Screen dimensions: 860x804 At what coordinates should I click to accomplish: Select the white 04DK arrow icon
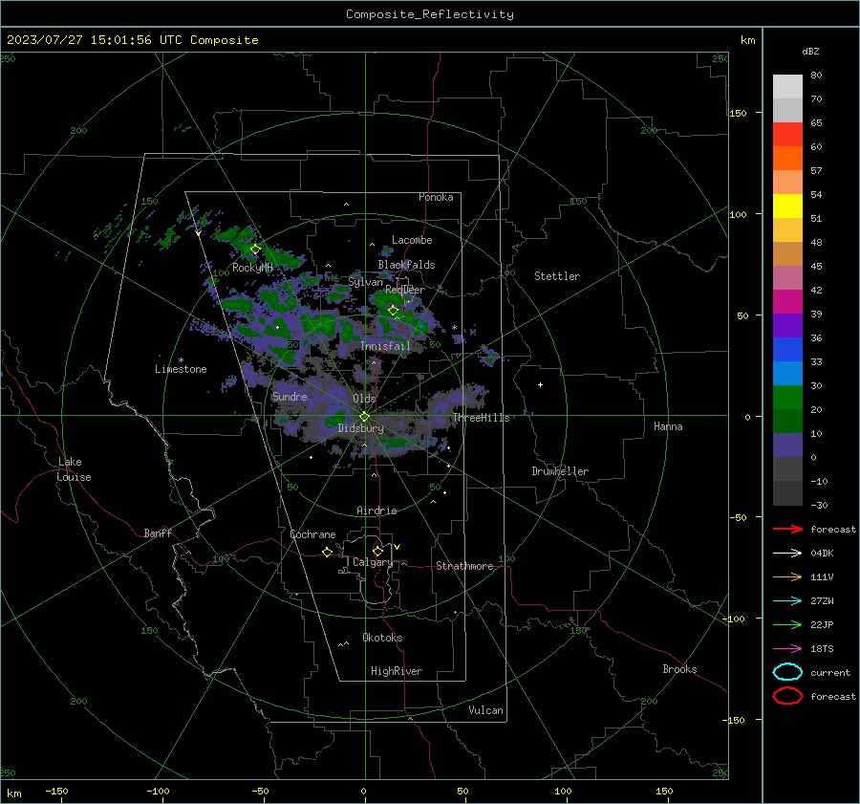tap(787, 553)
